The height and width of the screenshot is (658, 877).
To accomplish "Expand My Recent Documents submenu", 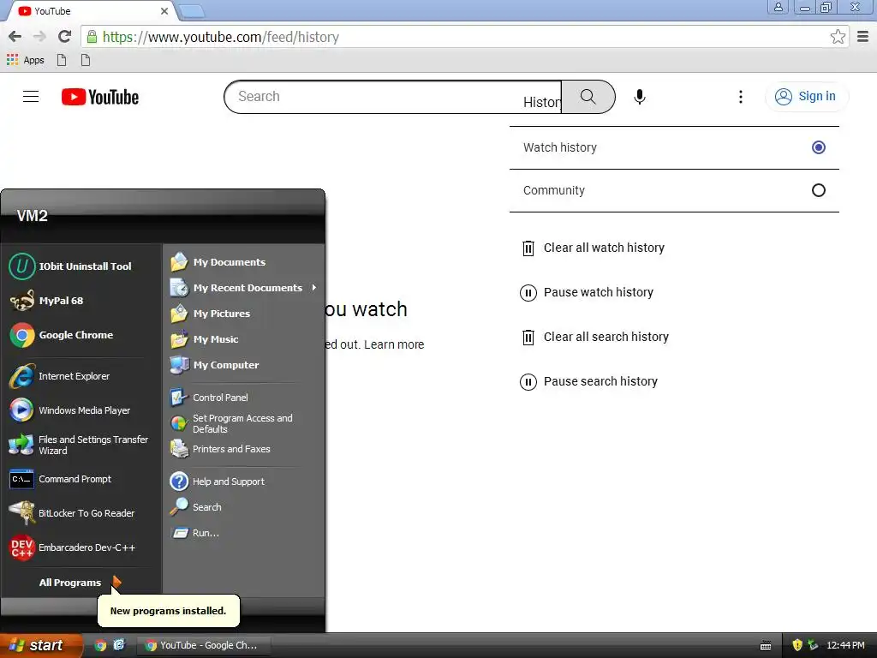I will [244, 288].
